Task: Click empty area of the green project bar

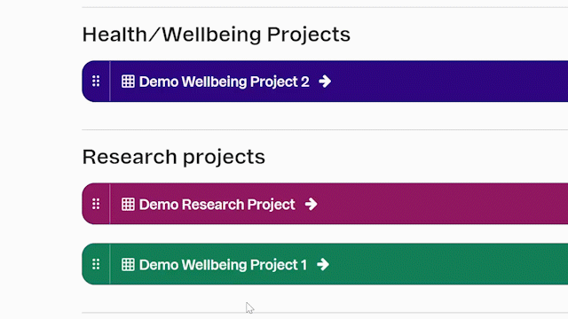Action: pyautogui.click(x=448, y=264)
